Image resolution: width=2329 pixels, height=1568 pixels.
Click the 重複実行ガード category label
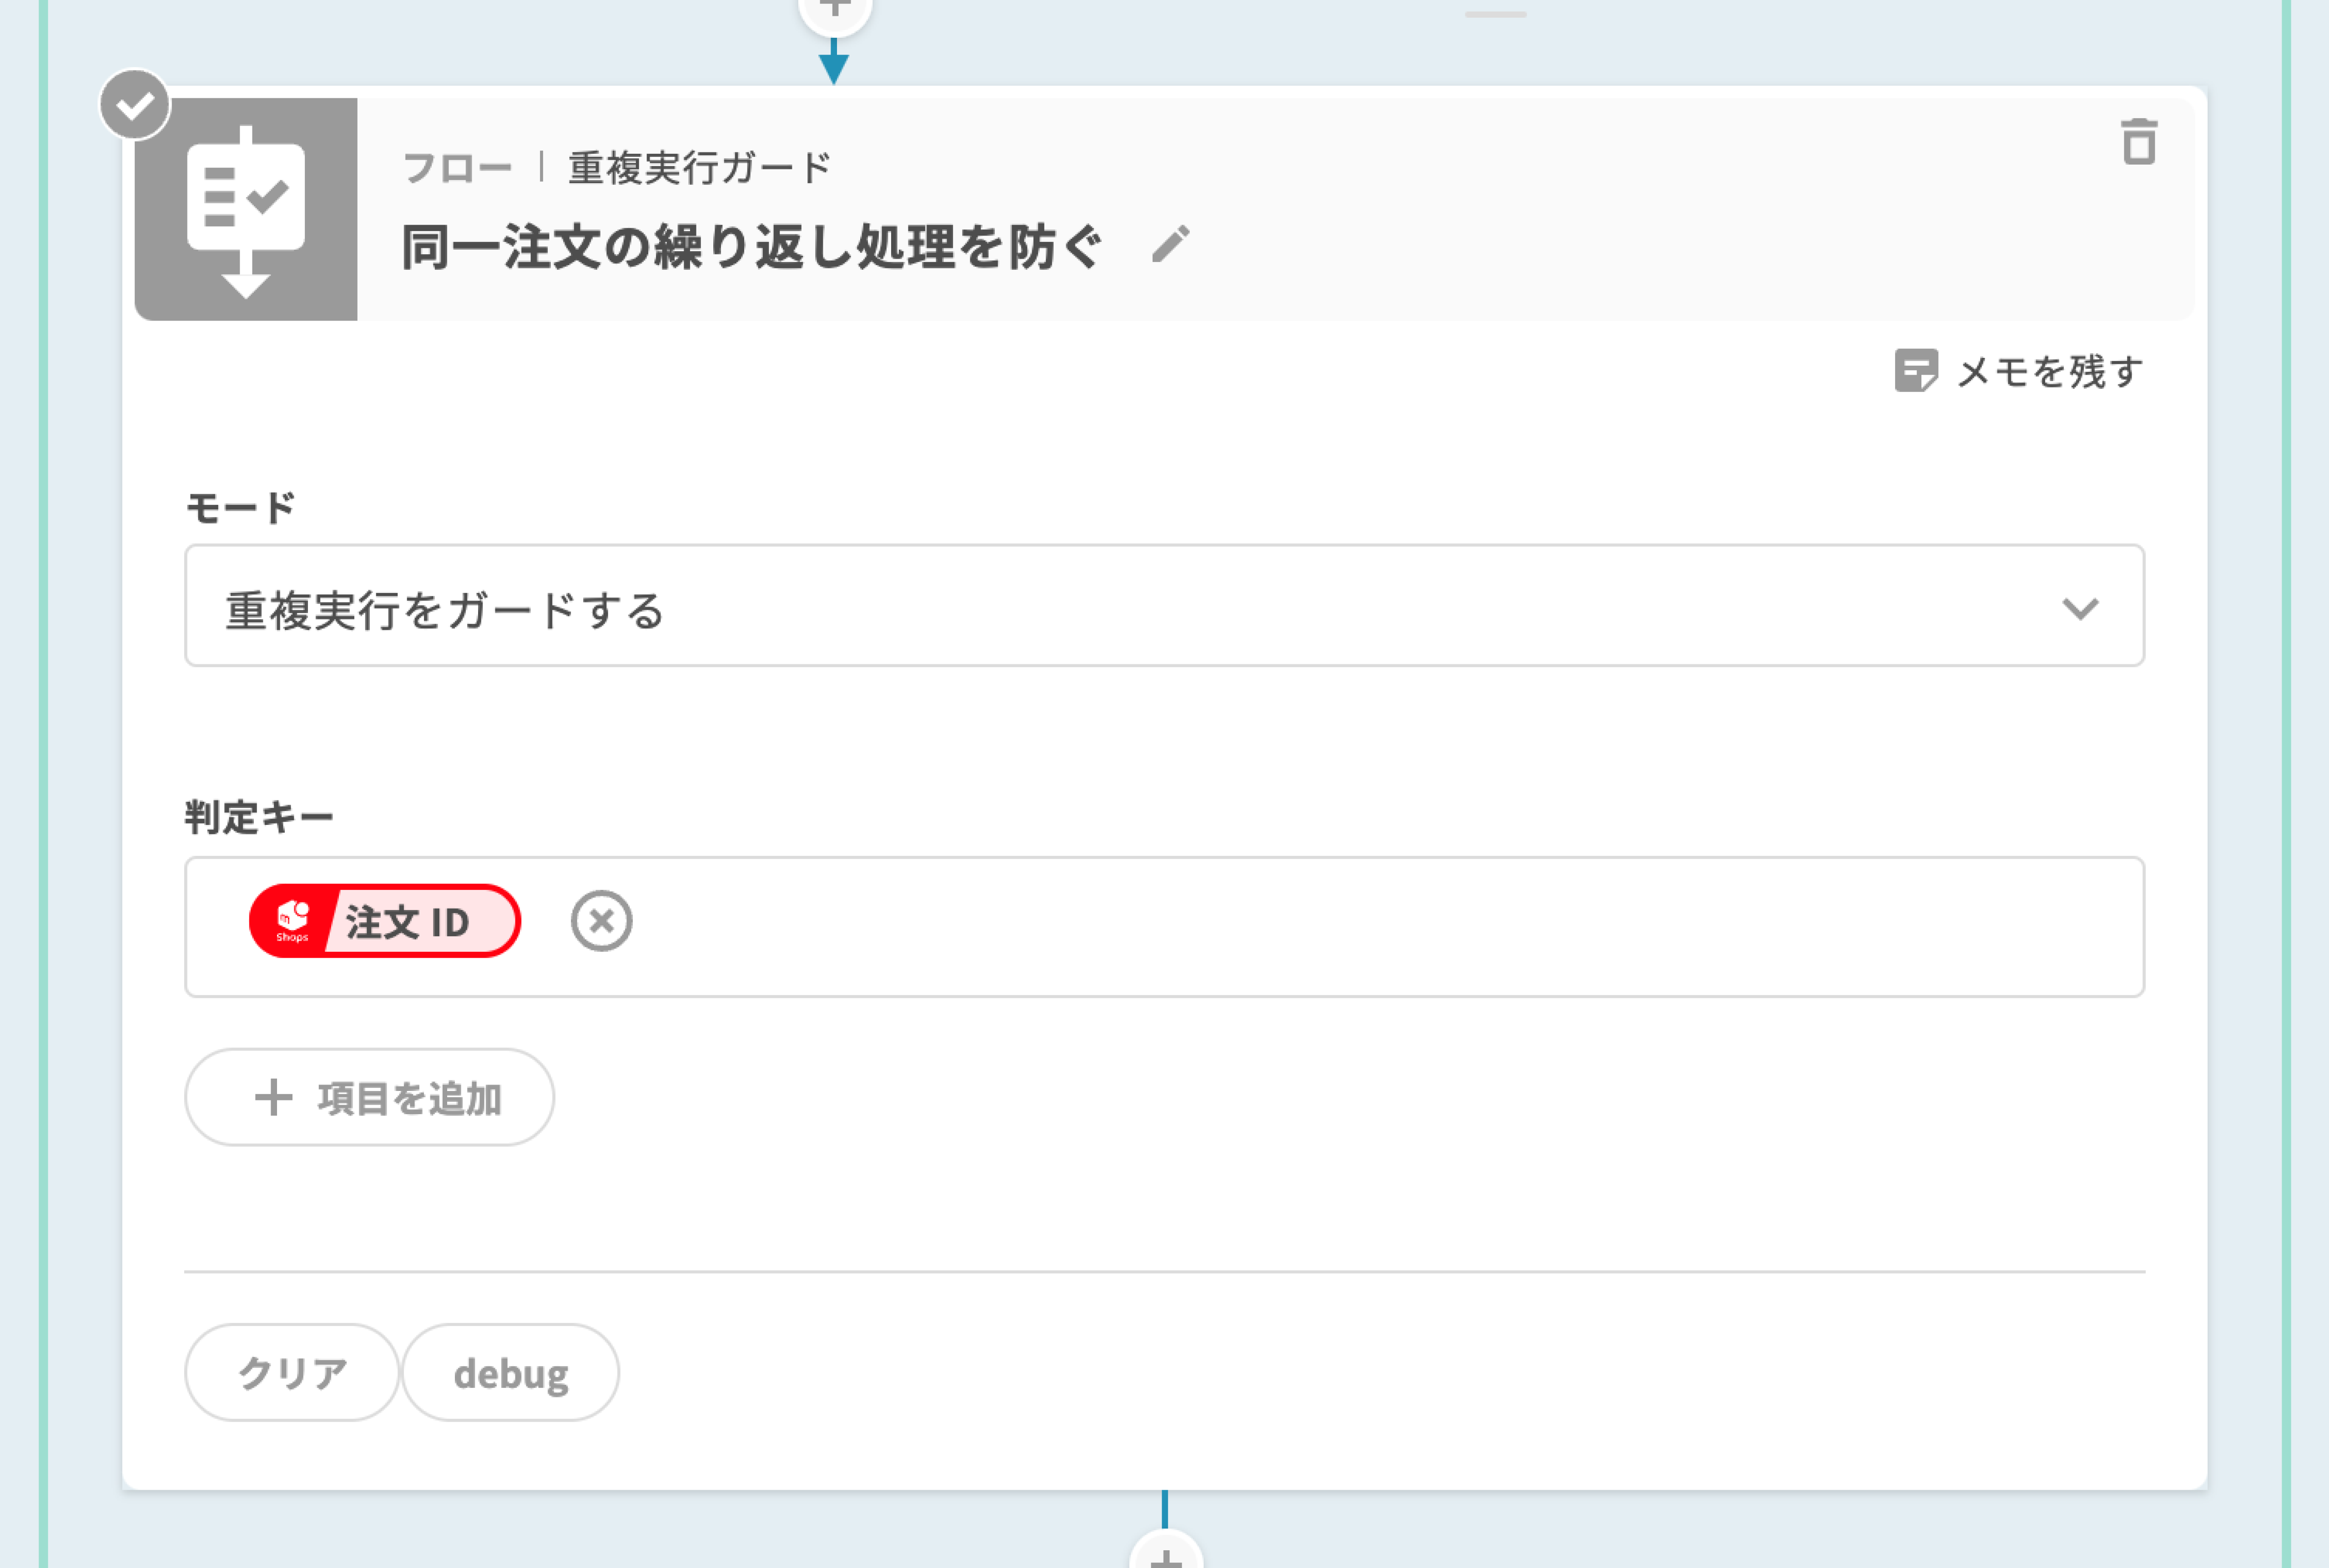point(700,168)
